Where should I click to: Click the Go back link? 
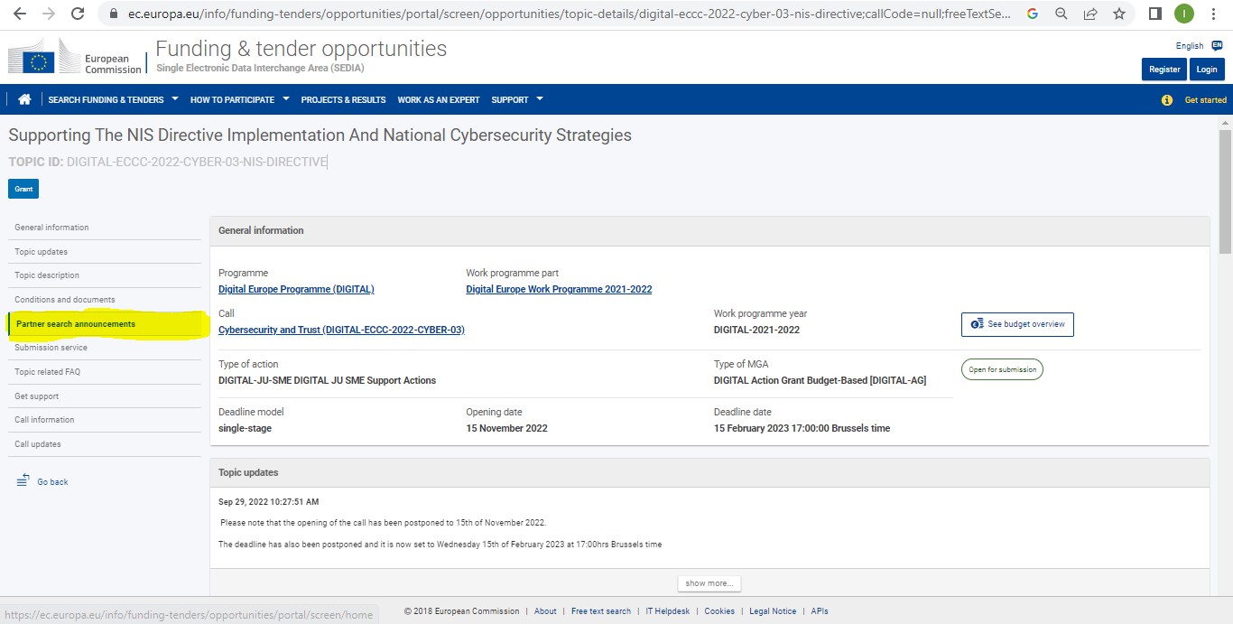(x=52, y=482)
